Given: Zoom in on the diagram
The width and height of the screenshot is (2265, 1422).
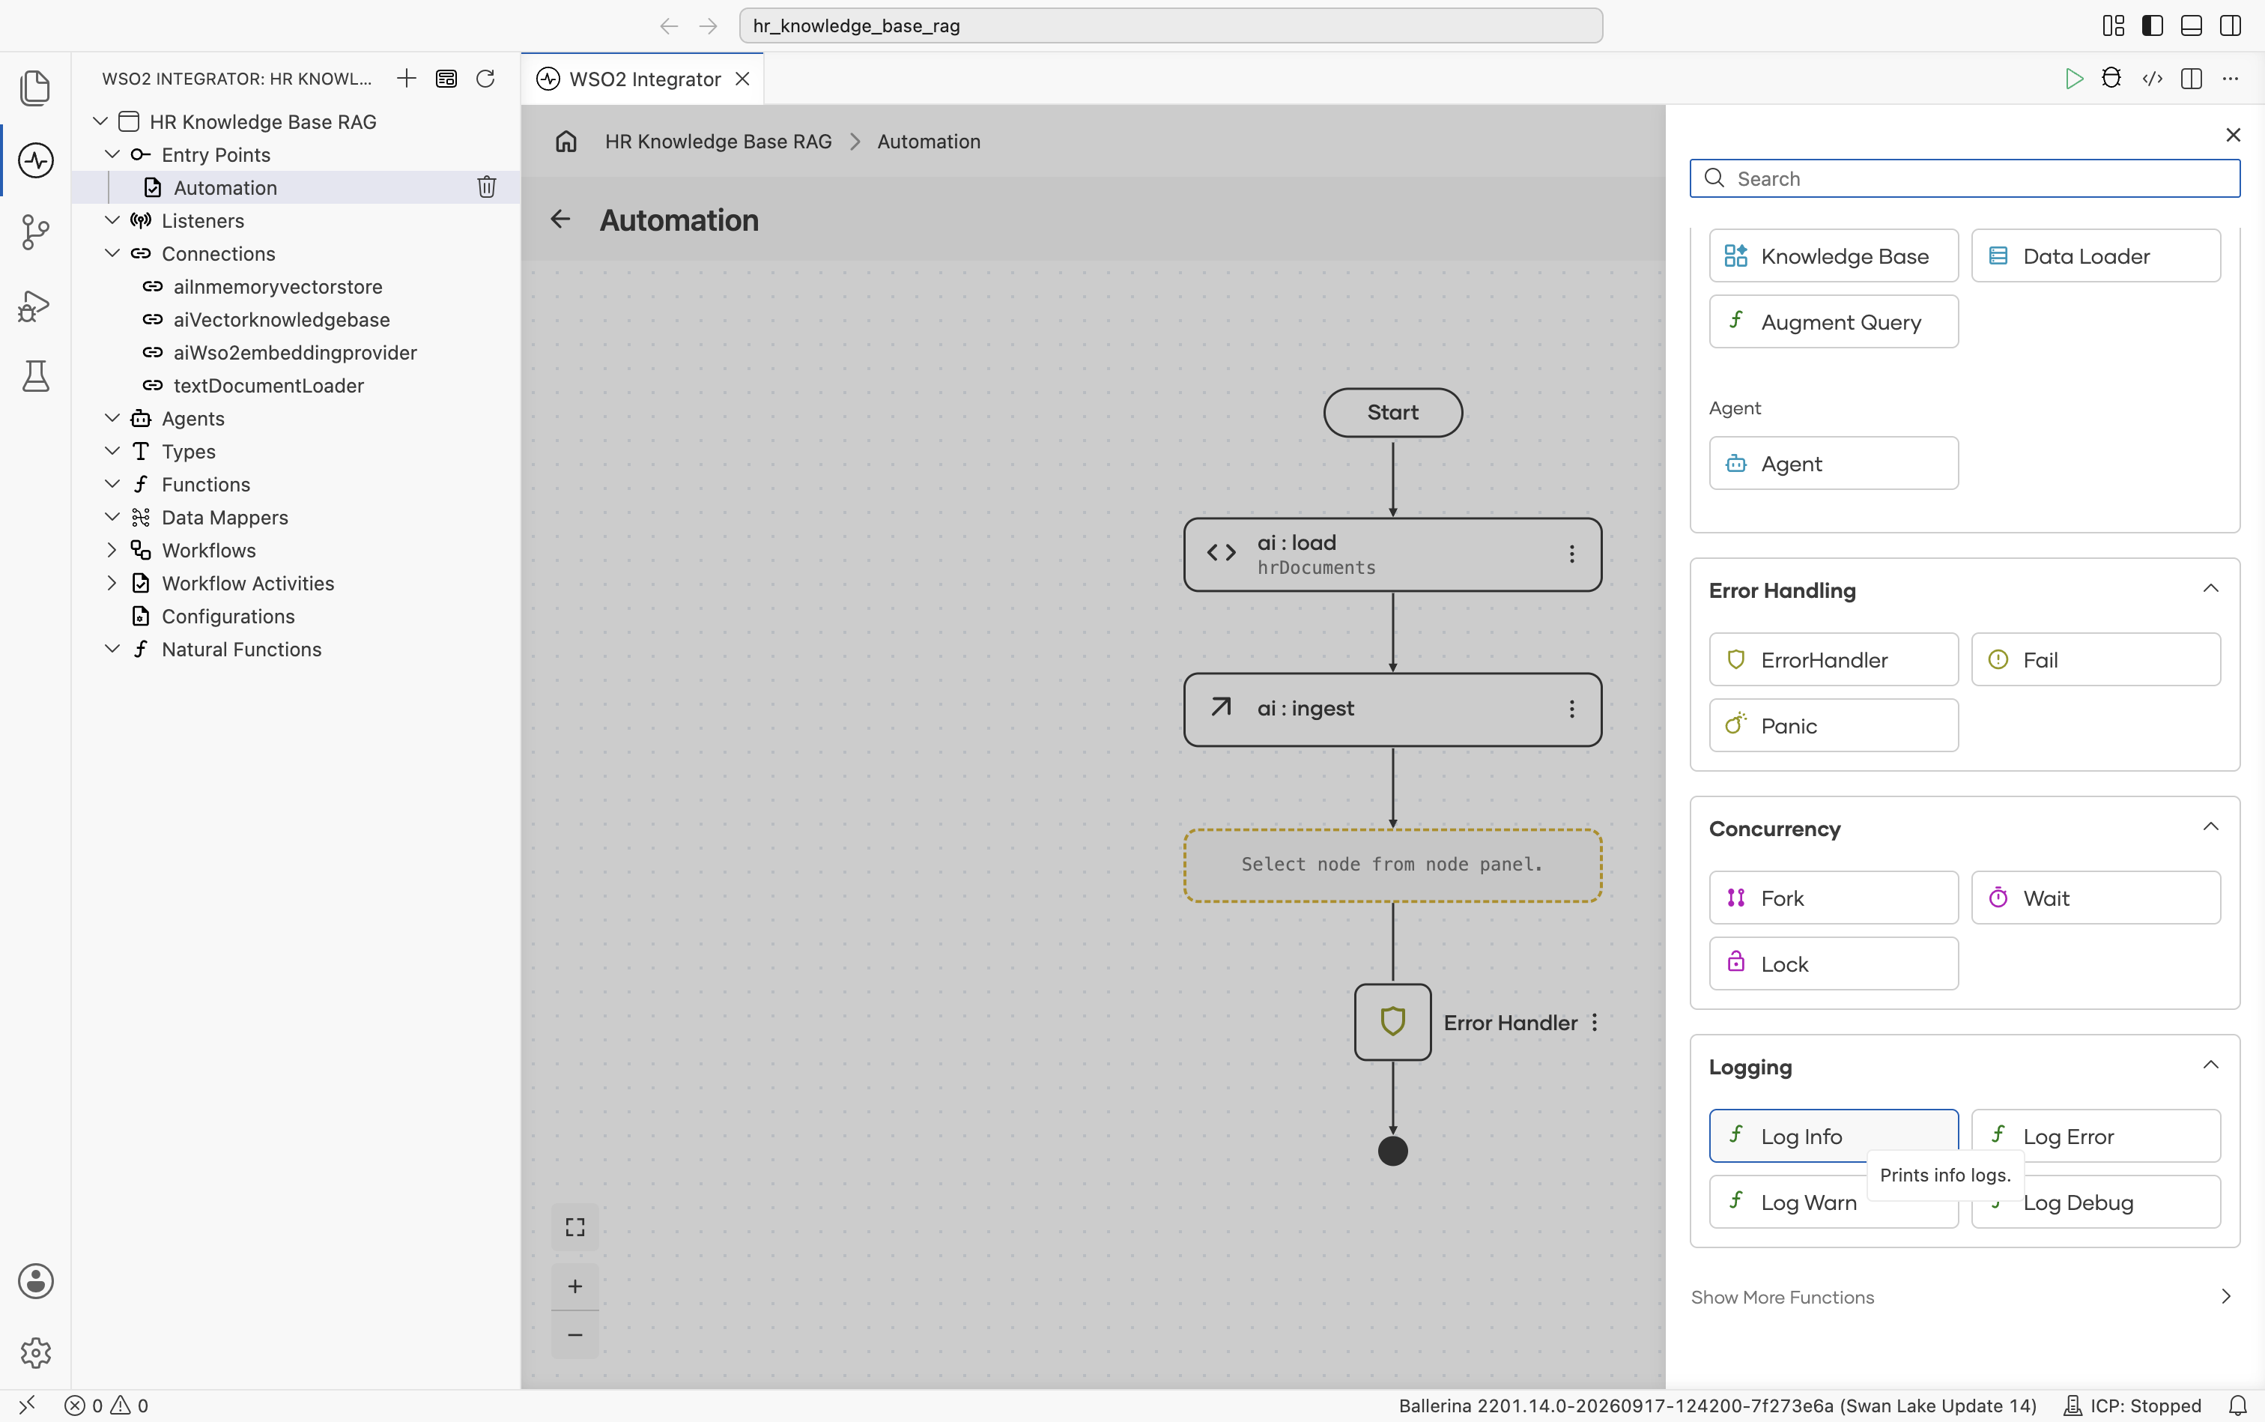Looking at the screenshot, I should pyautogui.click(x=574, y=1286).
